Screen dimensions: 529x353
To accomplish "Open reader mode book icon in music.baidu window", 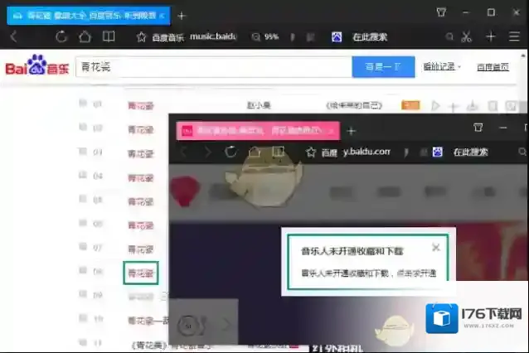I will point(109,36).
